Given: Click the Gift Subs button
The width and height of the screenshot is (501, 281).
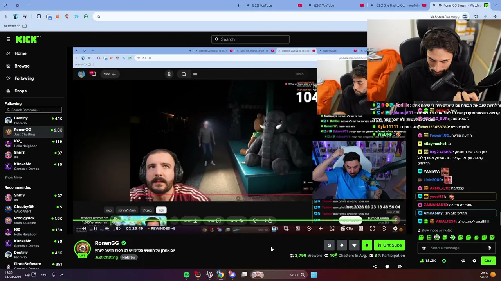Looking at the screenshot, I should click(x=389, y=245).
